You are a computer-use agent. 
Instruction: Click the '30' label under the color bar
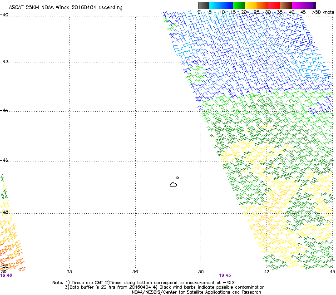[268, 12]
